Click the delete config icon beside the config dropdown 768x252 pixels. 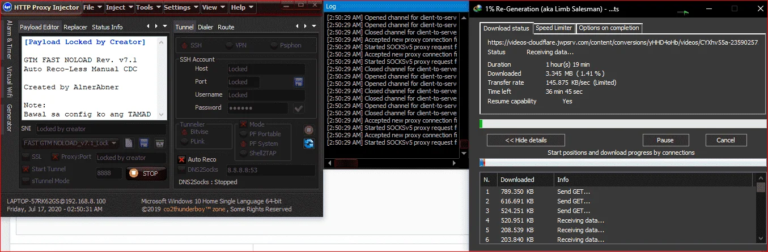pyautogui.click(x=160, y=144)
